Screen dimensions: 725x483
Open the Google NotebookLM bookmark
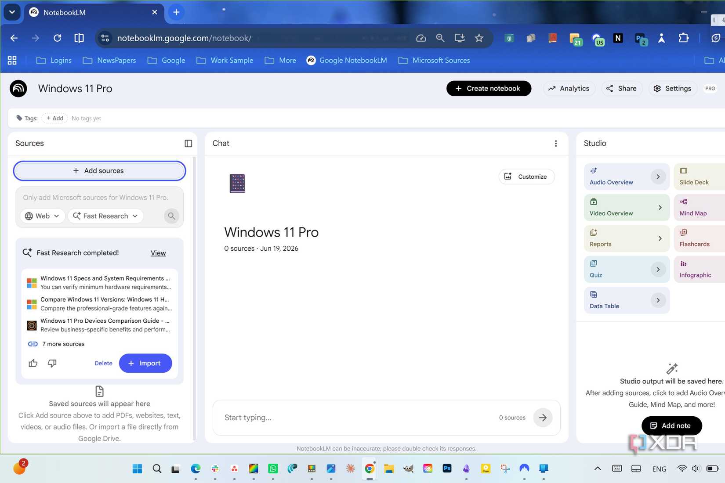(x=347, y=61)
